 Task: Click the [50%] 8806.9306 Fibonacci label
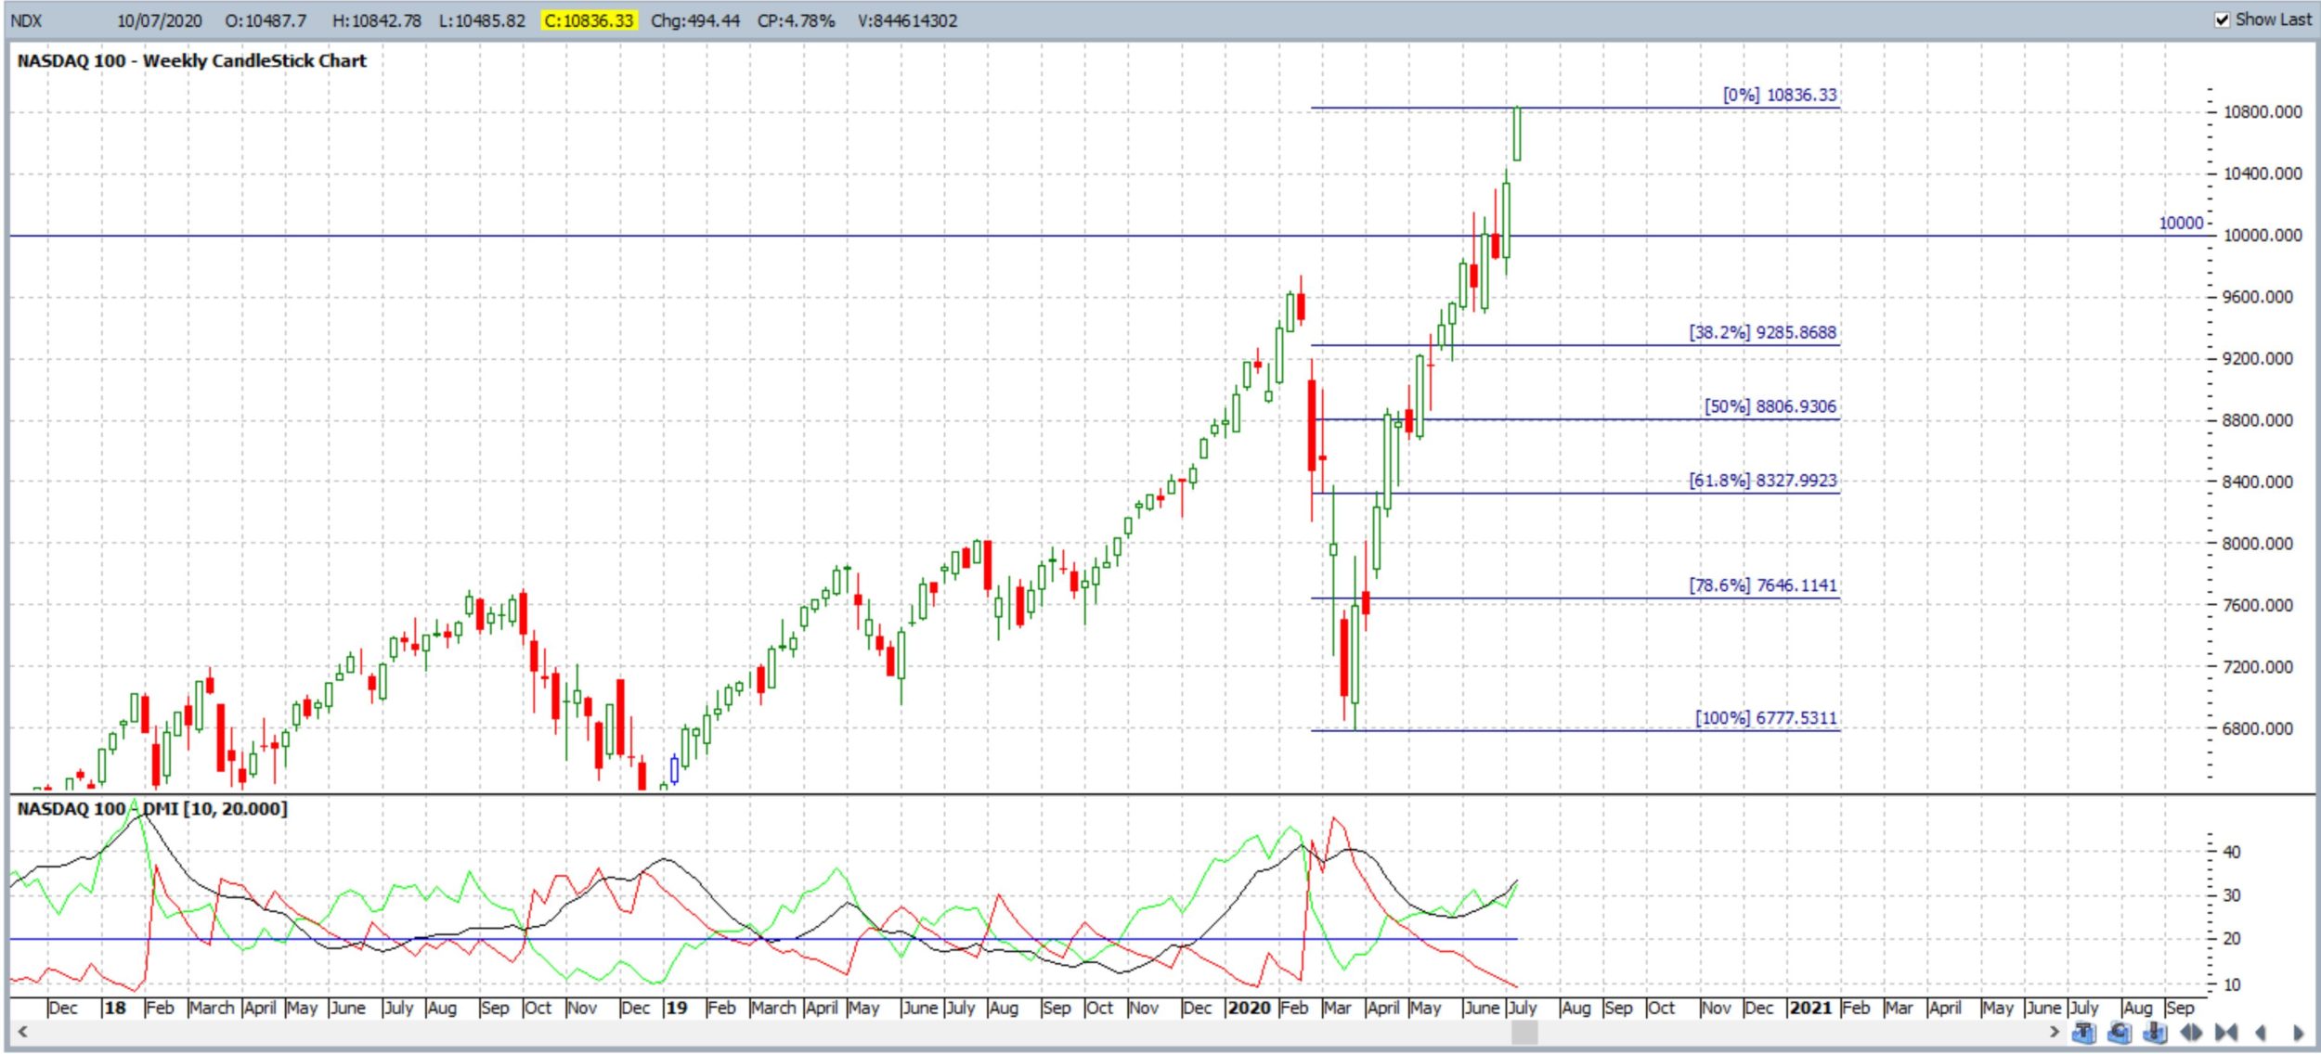1770,406
